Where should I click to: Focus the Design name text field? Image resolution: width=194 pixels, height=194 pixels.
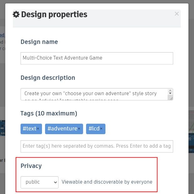(x=97, y=58)
